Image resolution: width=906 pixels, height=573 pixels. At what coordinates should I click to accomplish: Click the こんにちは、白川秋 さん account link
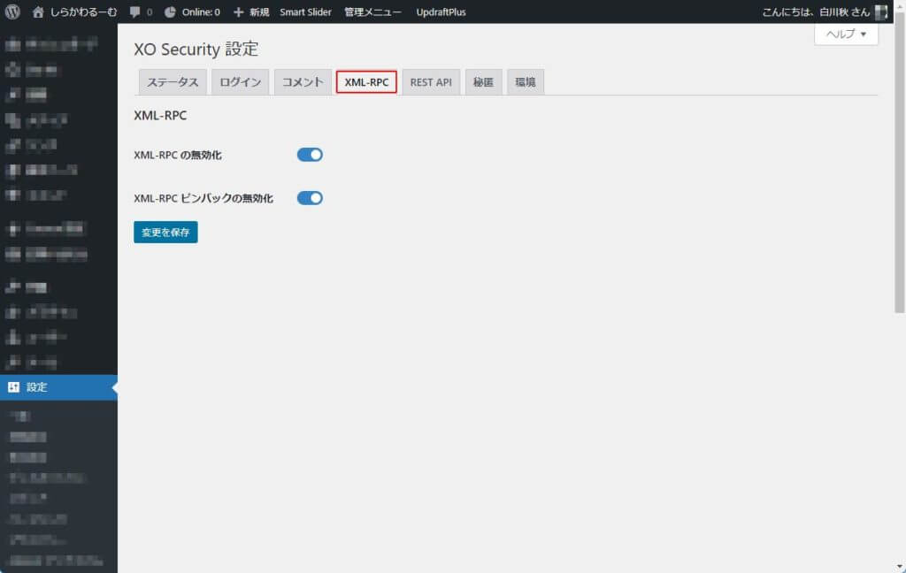(803, 12)
